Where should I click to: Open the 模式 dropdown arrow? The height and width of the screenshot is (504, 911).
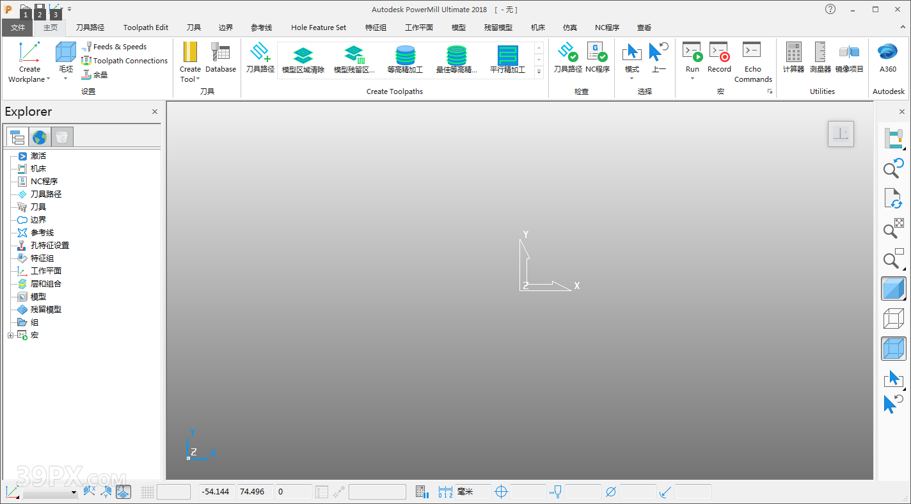point(632,79)
